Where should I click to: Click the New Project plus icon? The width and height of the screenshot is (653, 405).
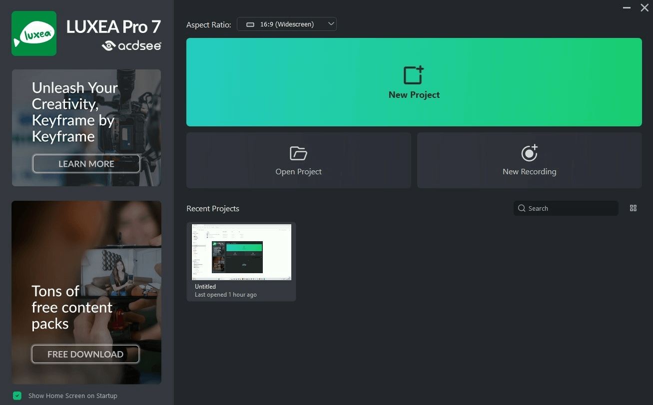(x=414, y=73)
